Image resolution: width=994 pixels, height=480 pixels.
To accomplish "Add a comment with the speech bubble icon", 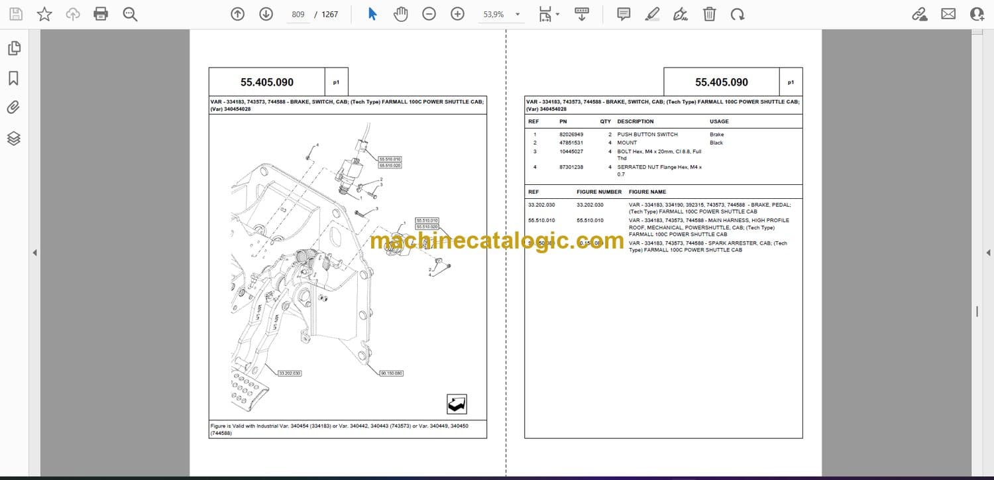I will [624, 14].
